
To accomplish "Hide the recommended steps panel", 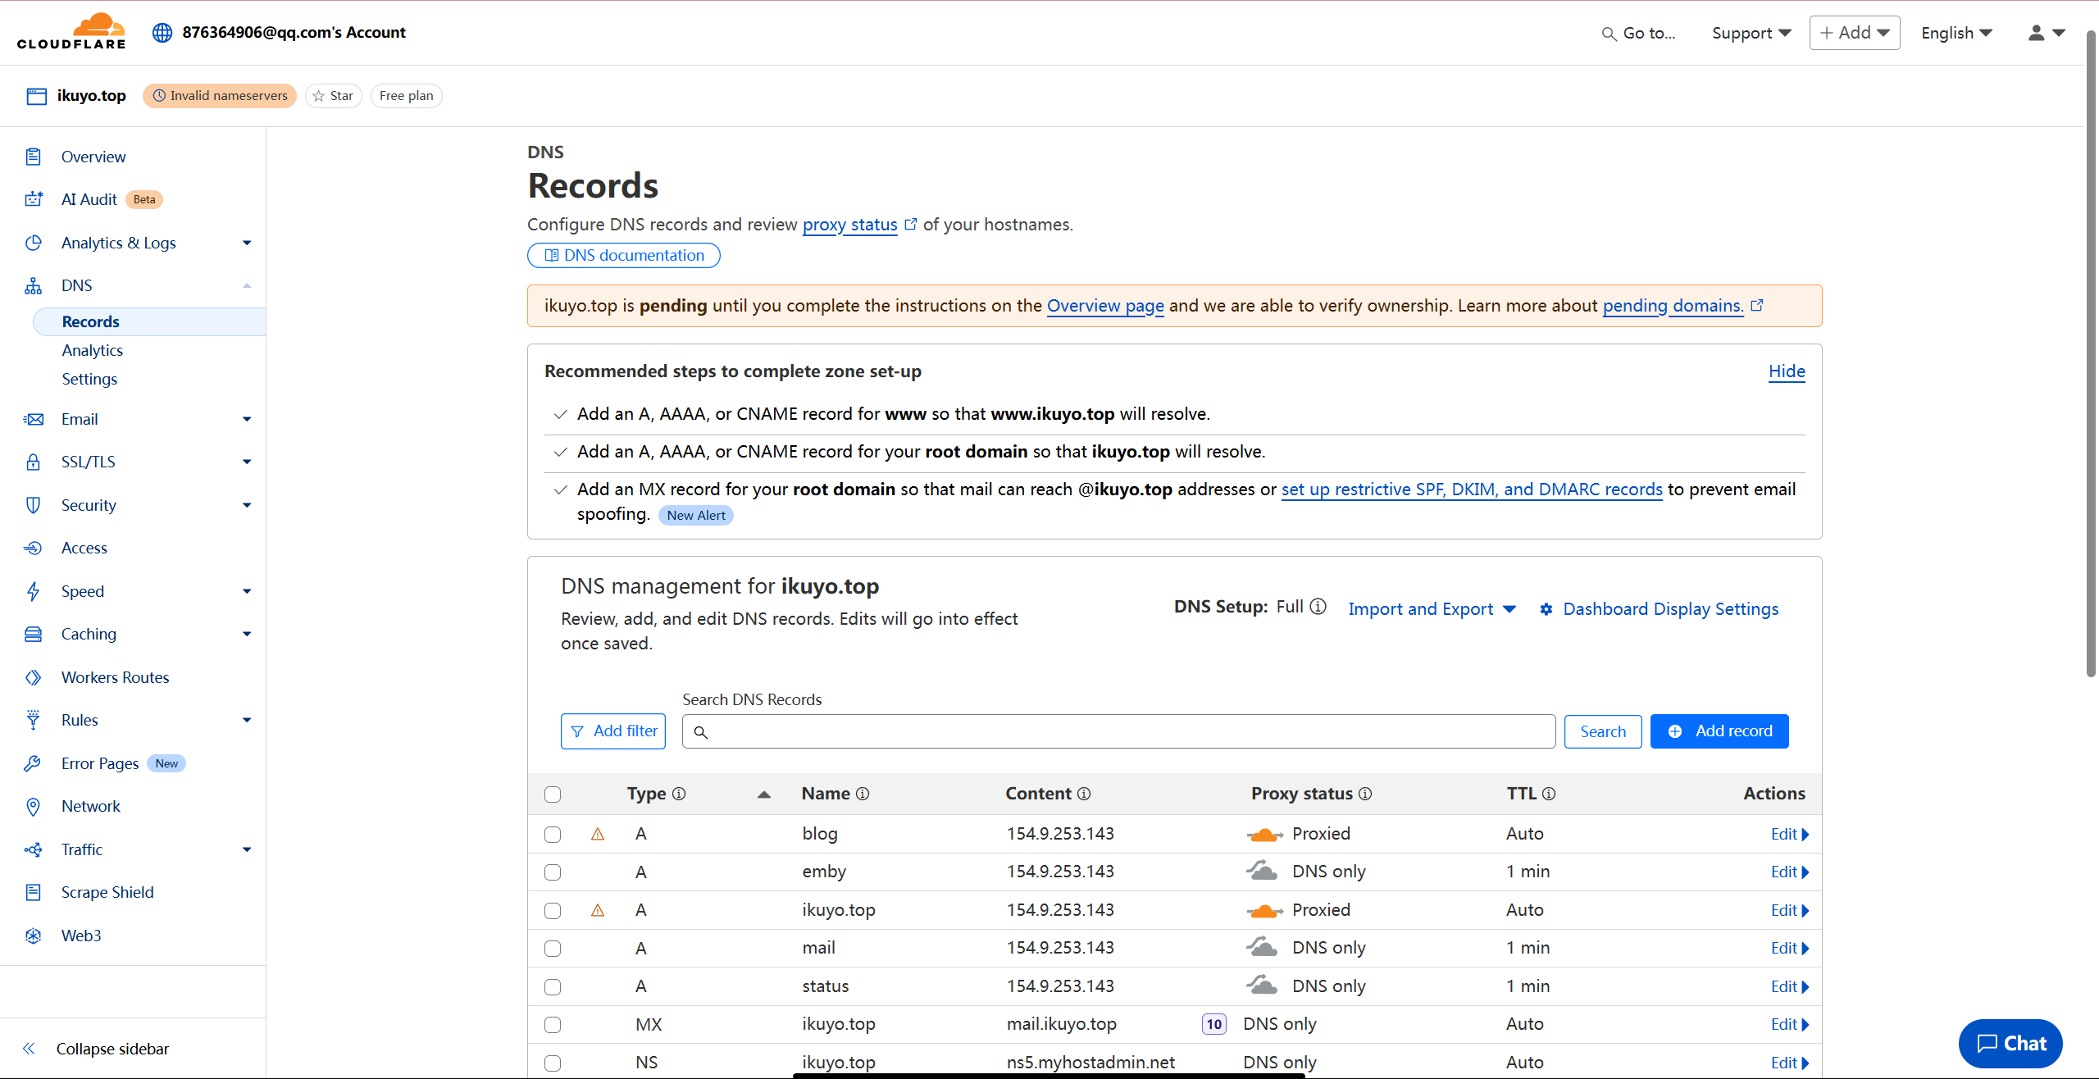I will (x=1787, y=371).
